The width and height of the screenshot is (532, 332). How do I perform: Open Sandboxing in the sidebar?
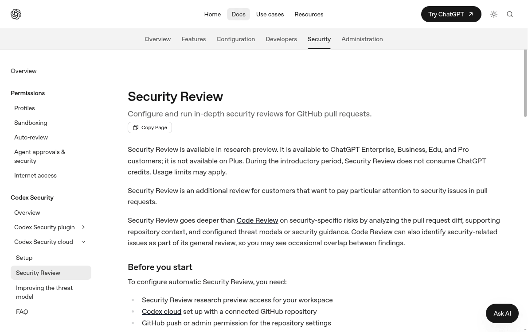click(x=31, y=123)
